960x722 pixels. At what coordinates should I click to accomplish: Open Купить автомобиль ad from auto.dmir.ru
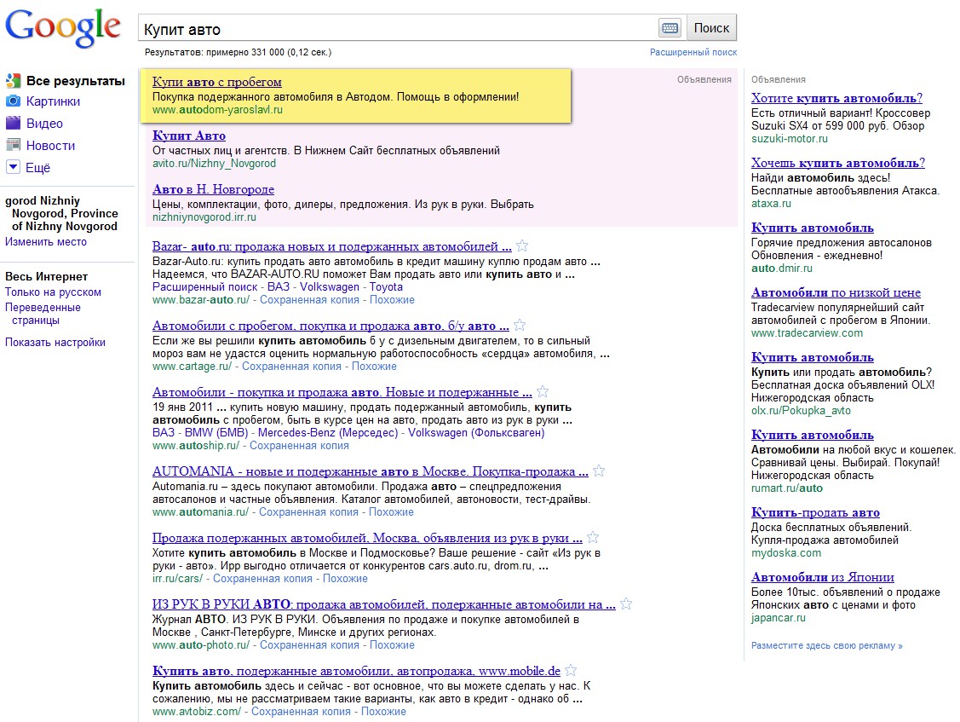813,228
